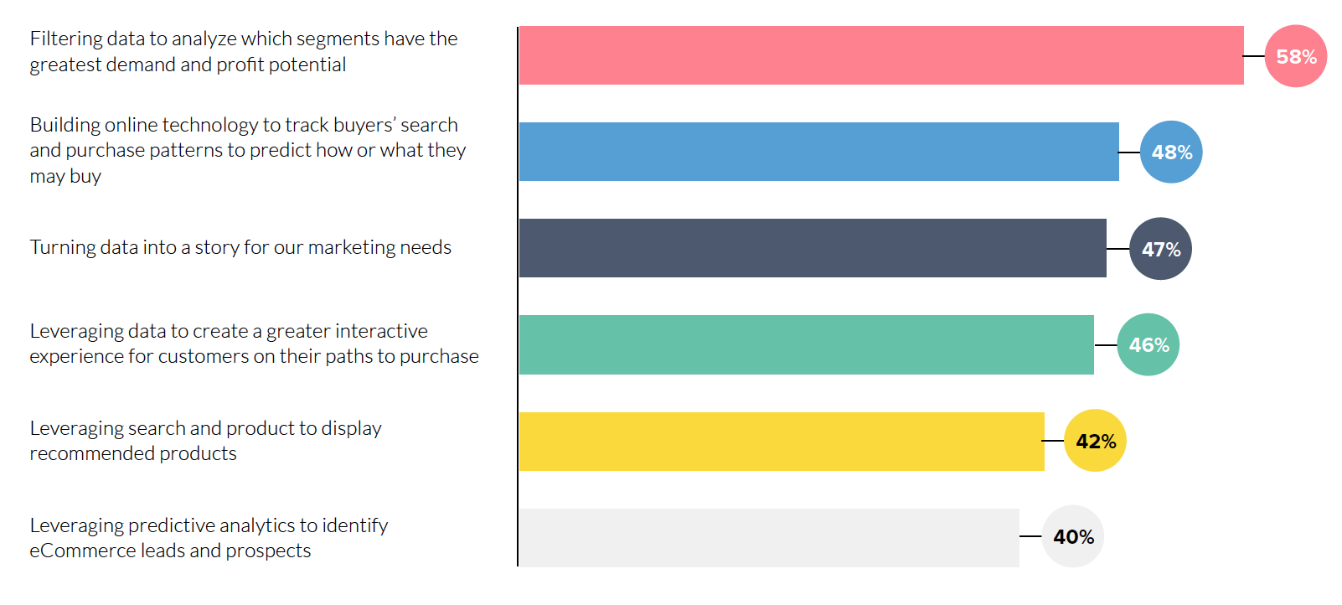Click the light gray 40% circle badge
This screenshot has width=1342, height=605.
1073,536
